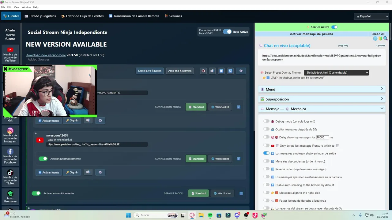The width and height of the screenshot is (392, 220).
Task: Click the refresh icon in sources toolbar
Action: [x=230, y=71]
